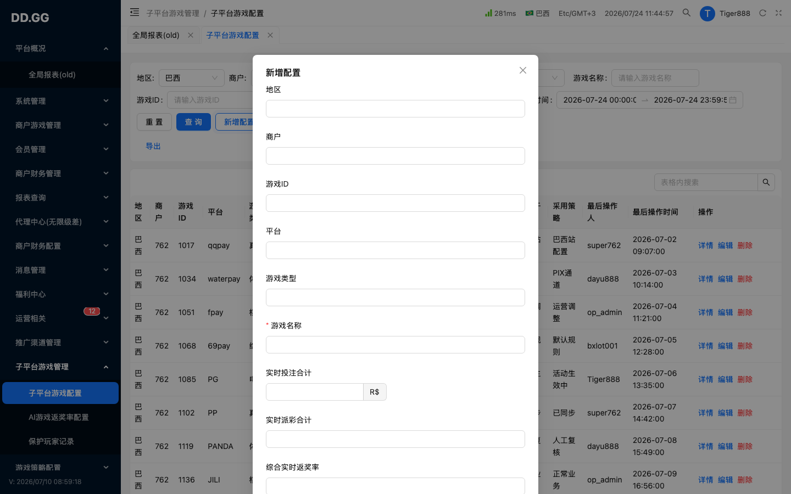Open 详情 for game ID 1017
This screenshot has height=494, width=791.
point(706,245)
